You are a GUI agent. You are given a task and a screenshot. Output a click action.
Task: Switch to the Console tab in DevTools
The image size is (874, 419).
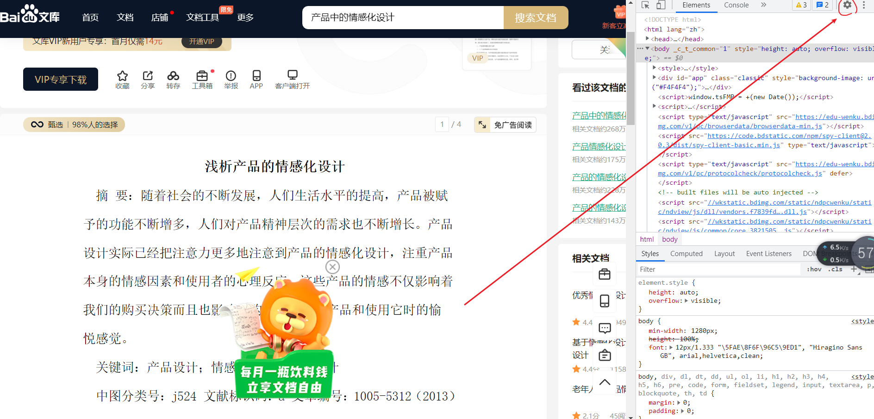point(736,5)
